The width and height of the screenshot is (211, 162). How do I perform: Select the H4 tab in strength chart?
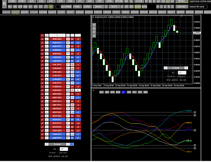tap(129, 92)
